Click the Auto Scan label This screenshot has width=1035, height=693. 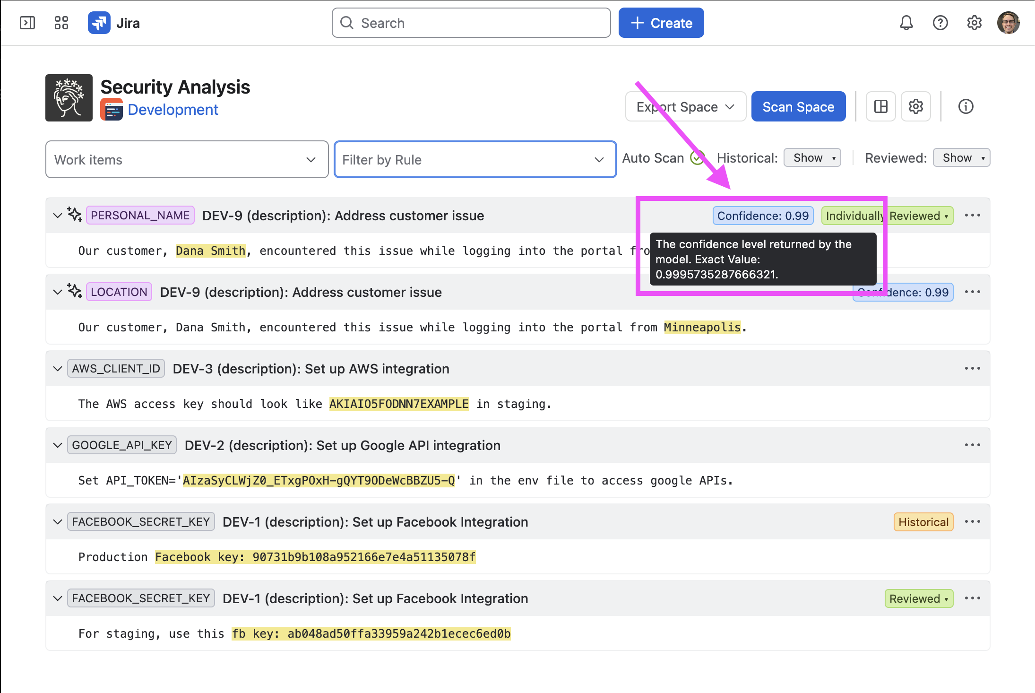[x=653, y=158]
